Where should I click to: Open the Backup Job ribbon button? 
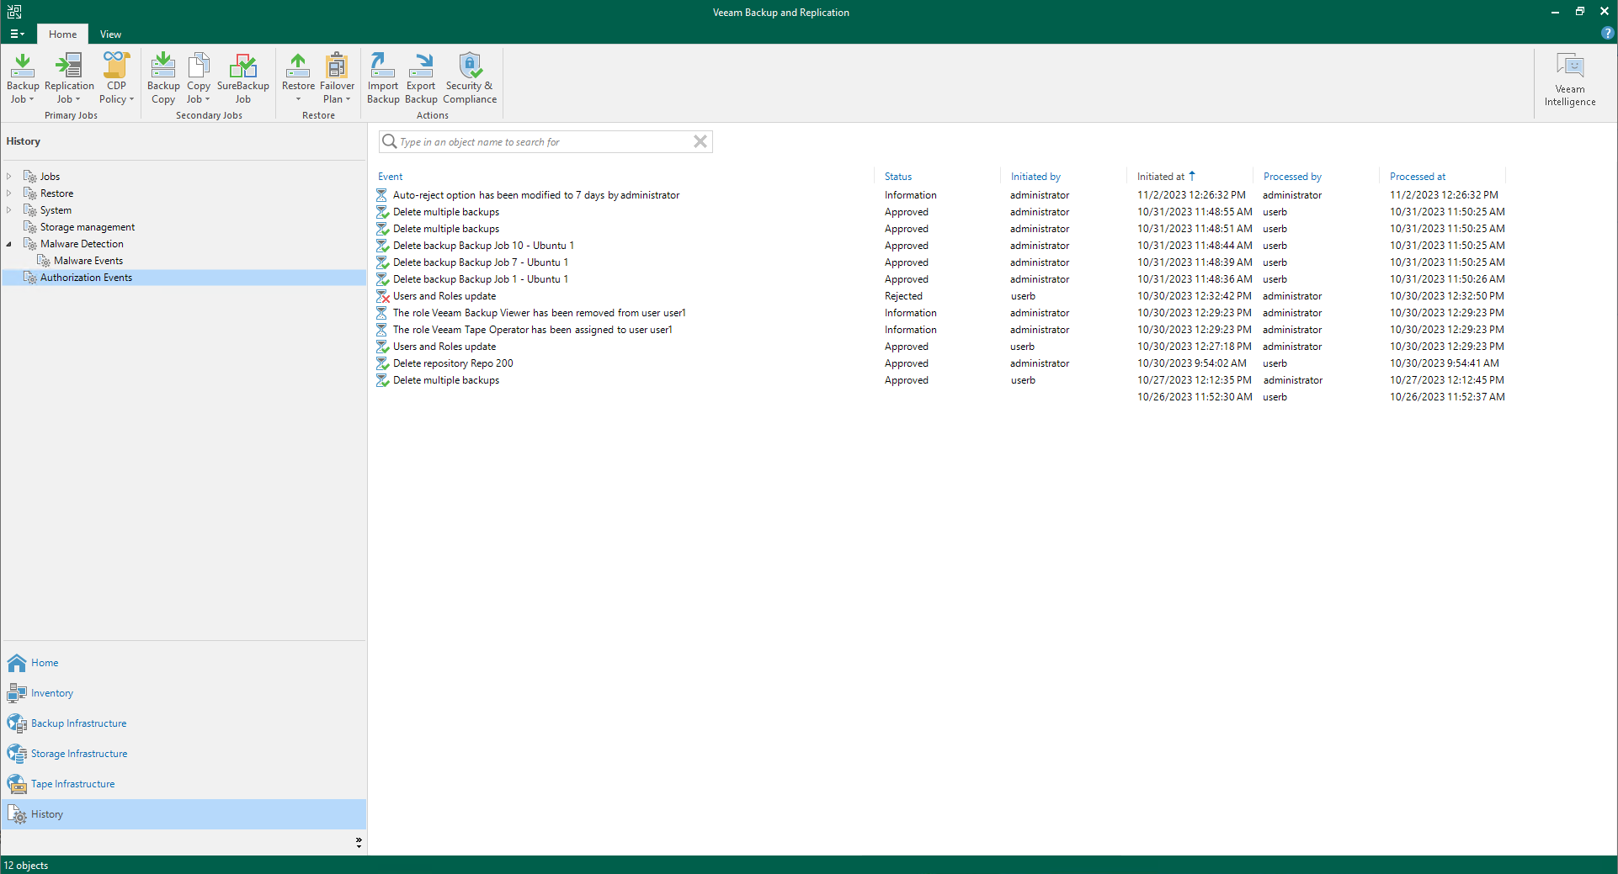click(x=23, y=78)
